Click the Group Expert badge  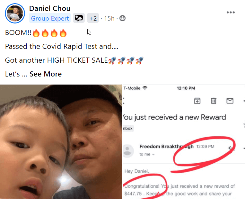point(50,18)
